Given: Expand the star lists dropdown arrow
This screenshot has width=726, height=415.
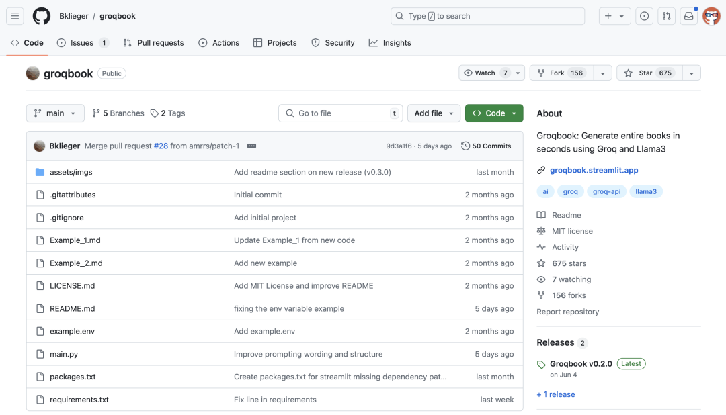Looking at the screenshot, I should [x=691, y=73].
